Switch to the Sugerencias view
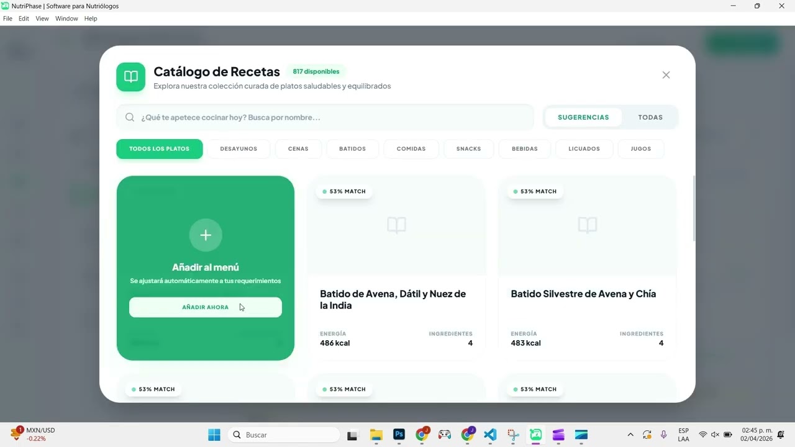795x447 pixels. [583, 117]
